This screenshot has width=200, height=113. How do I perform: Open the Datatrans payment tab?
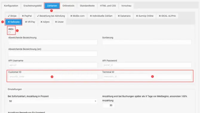click(x=124, y=16)
